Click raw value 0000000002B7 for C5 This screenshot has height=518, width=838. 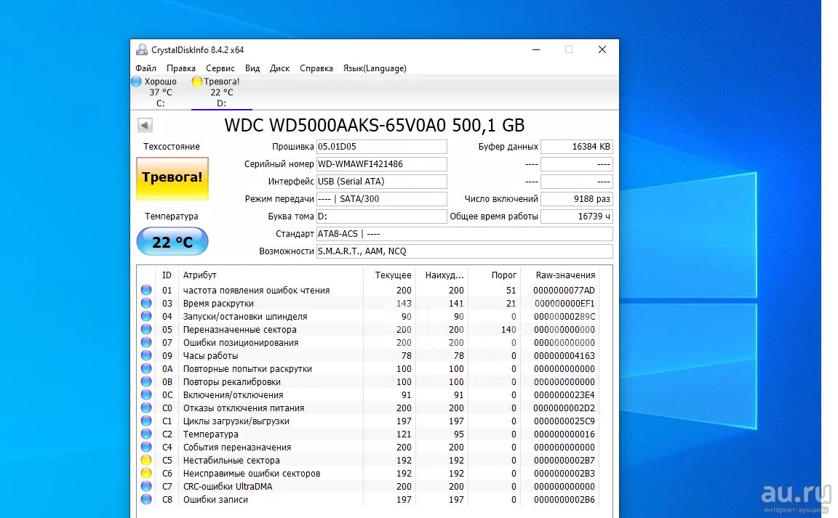coord(564,461)
